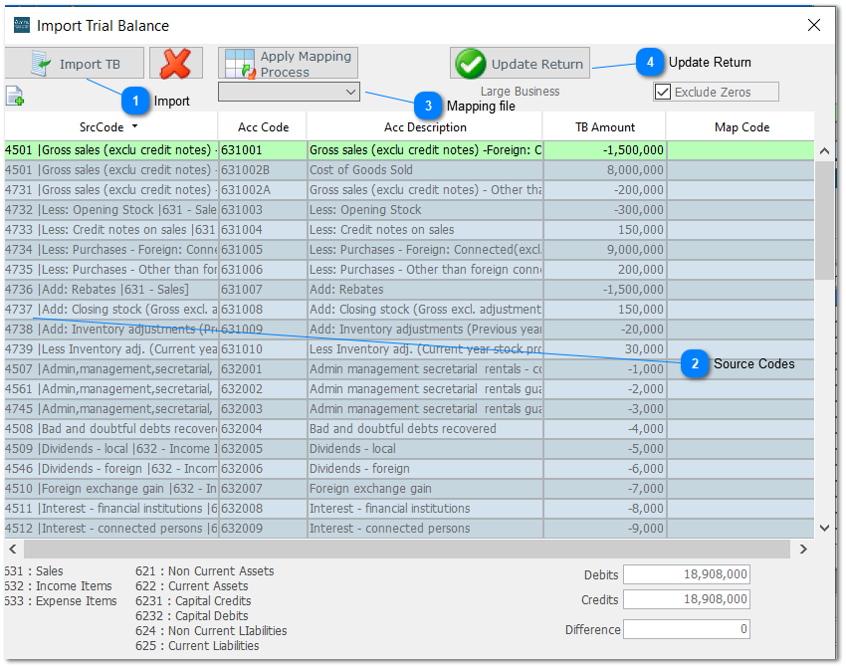The height and width of the screenshot is (668, 846).
Task: Click the red X cancel icon
Action: pyautogui.click(x=176, y=62)
